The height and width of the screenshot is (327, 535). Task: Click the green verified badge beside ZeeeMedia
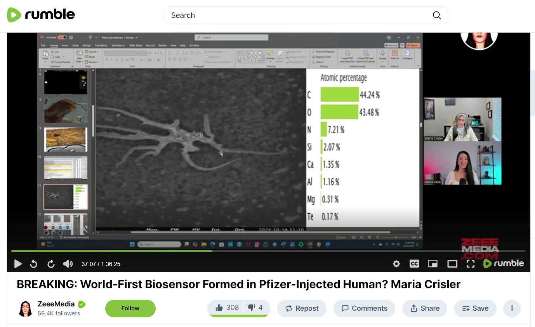click(82, 304)
